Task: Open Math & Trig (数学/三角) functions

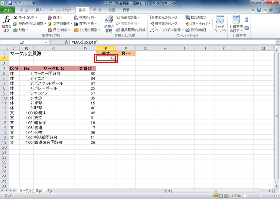Action: [x=85, y=24]
